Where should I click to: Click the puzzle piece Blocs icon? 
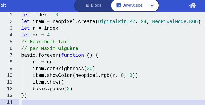tap(87, 5)
